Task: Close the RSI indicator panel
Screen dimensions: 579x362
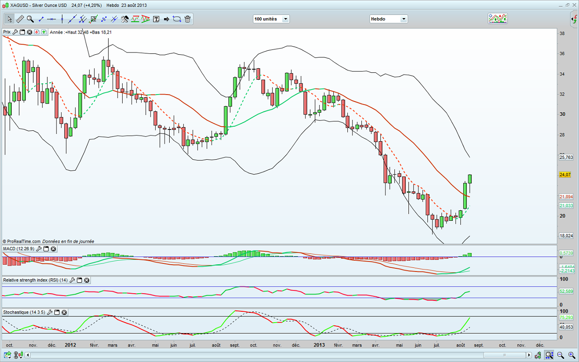Action: click(x=86, y=280)
